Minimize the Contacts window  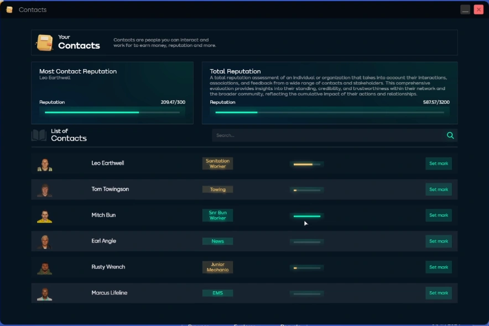465,9
